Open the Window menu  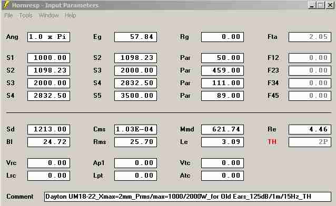pos(48,15)
